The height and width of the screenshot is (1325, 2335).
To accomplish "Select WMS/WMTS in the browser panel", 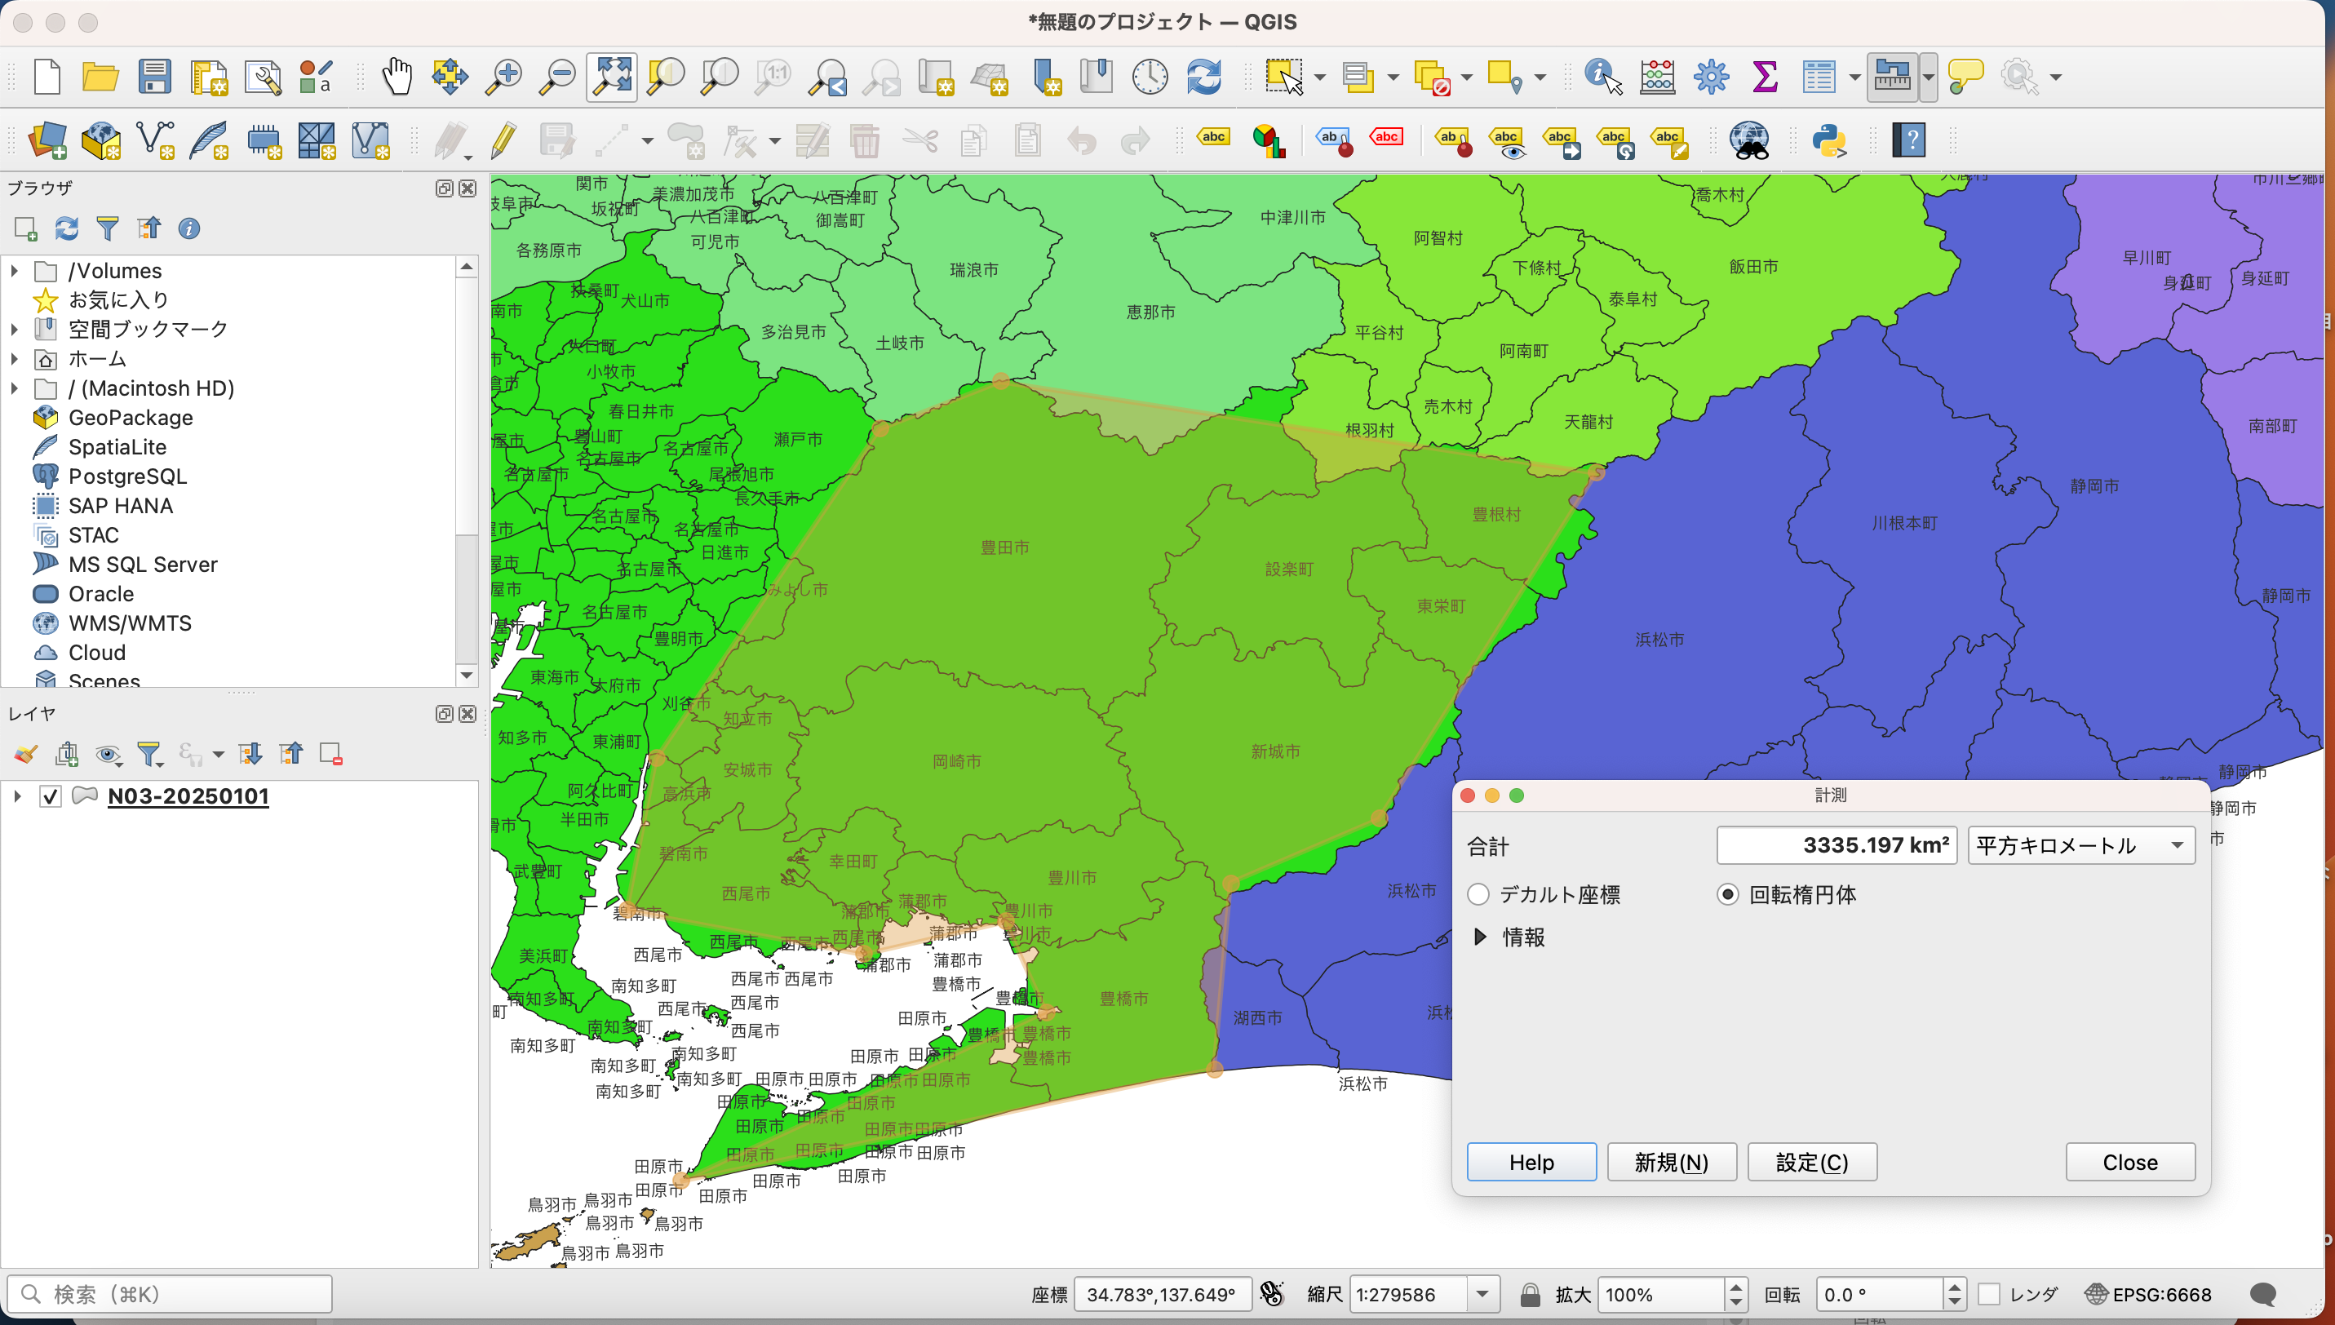I will [x=129, y=623].
